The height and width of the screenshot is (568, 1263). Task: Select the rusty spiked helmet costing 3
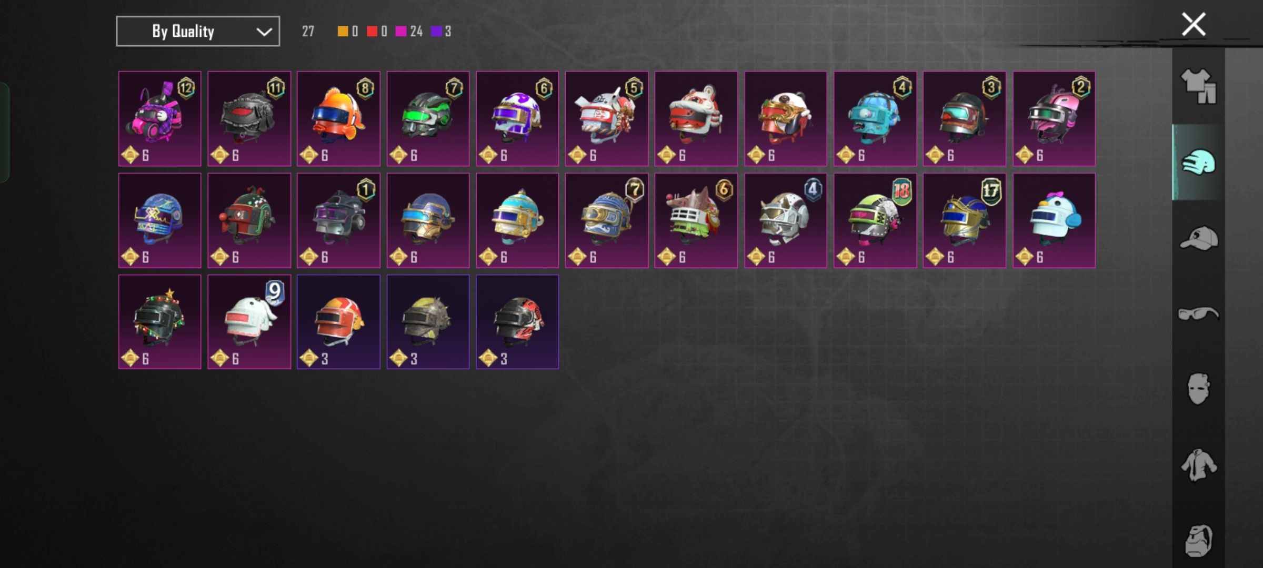428,322
